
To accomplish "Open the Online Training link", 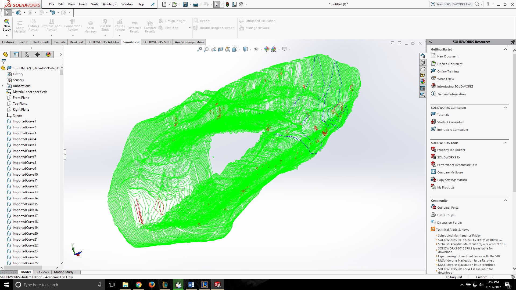I will [x=447, y=71].
